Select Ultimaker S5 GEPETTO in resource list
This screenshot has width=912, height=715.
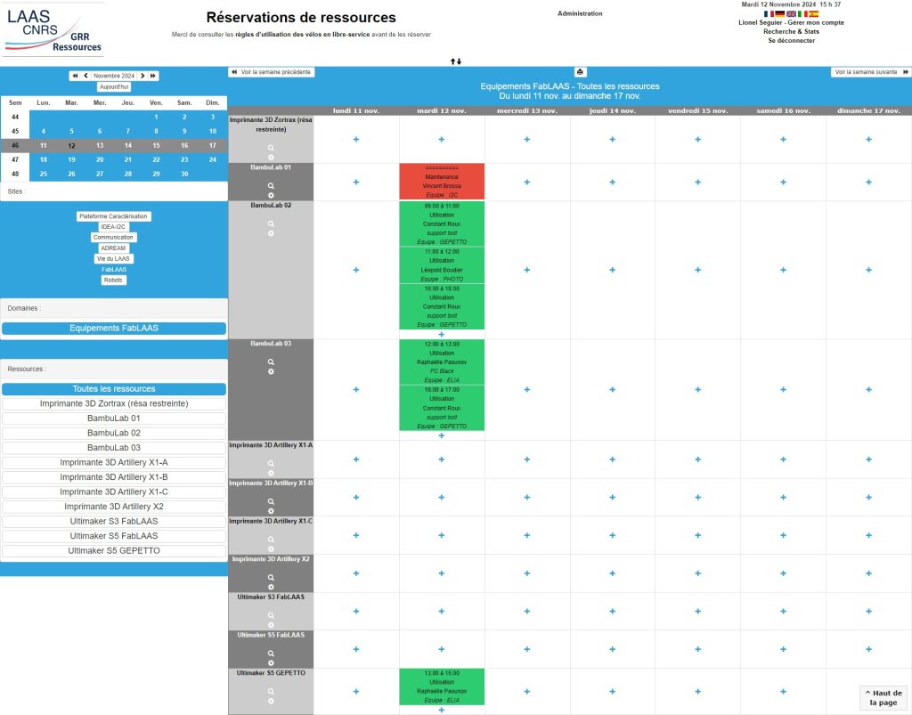[114, 550]
